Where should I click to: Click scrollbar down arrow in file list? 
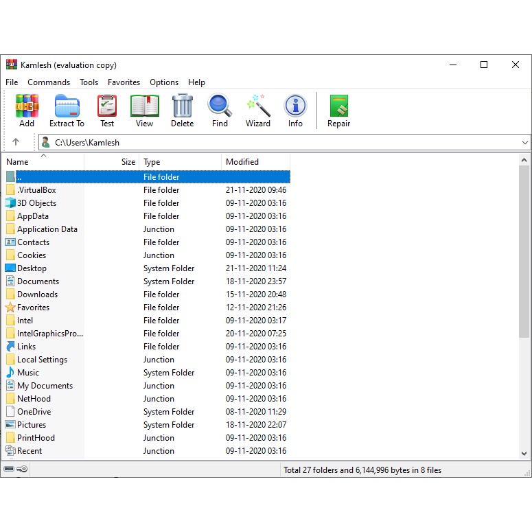(x=524, y=453)
